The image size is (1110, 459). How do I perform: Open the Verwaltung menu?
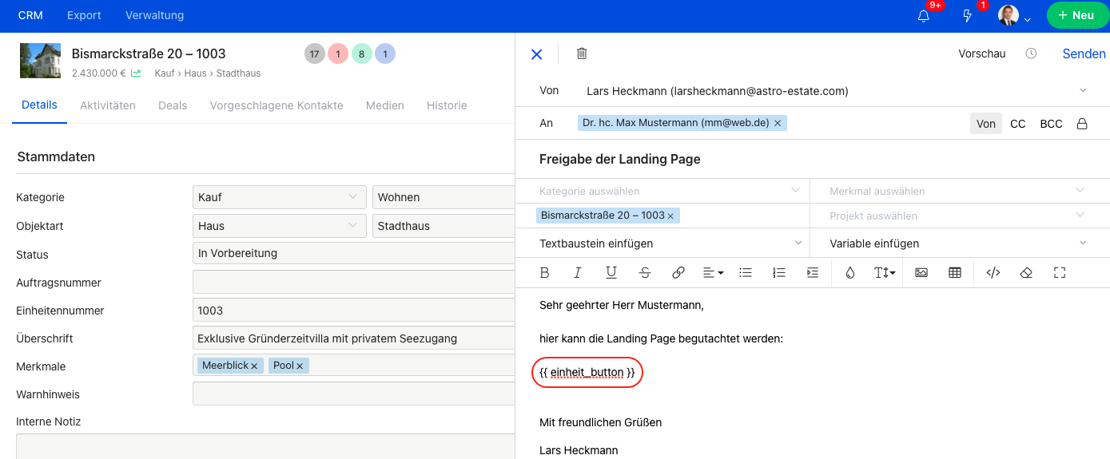(154, 15)
